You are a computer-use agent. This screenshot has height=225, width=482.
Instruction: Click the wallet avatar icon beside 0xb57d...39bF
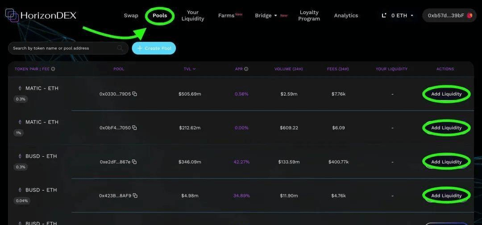(x=470, y=15)
